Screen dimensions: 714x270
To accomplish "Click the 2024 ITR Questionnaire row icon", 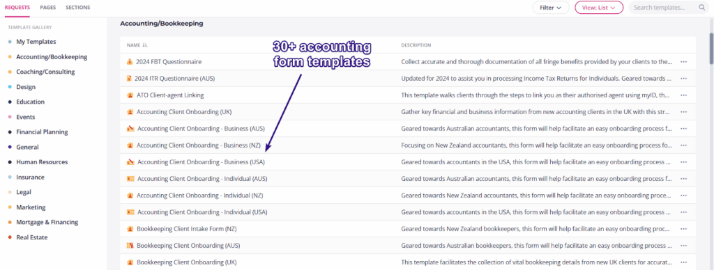I will [129, 78].
